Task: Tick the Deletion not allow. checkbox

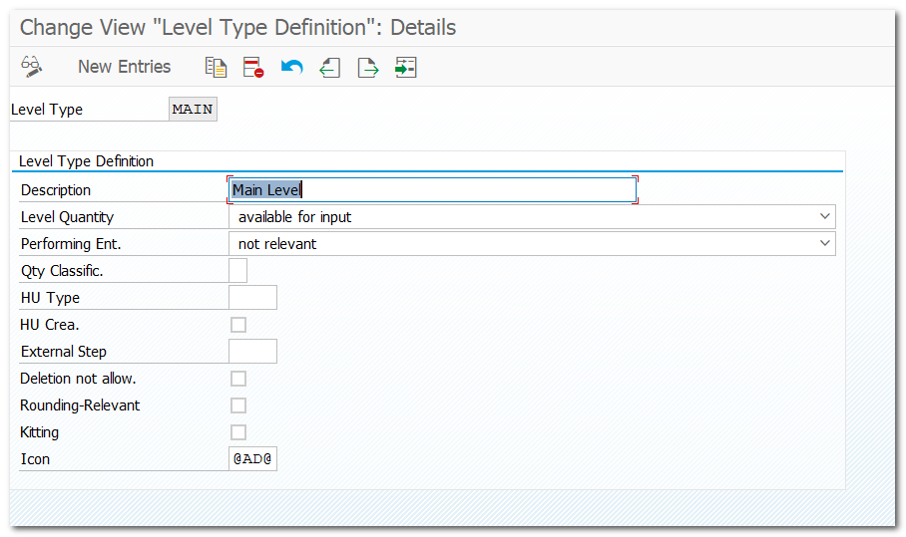Action: 238,379
